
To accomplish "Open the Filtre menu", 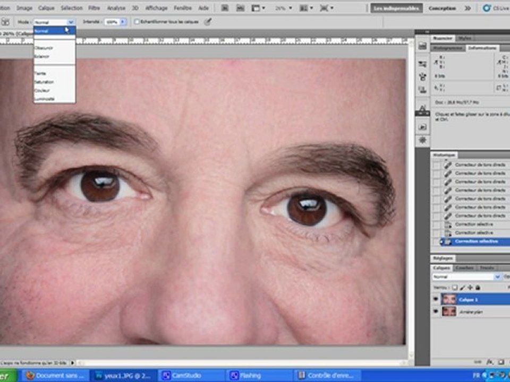I will click(95, 8).
